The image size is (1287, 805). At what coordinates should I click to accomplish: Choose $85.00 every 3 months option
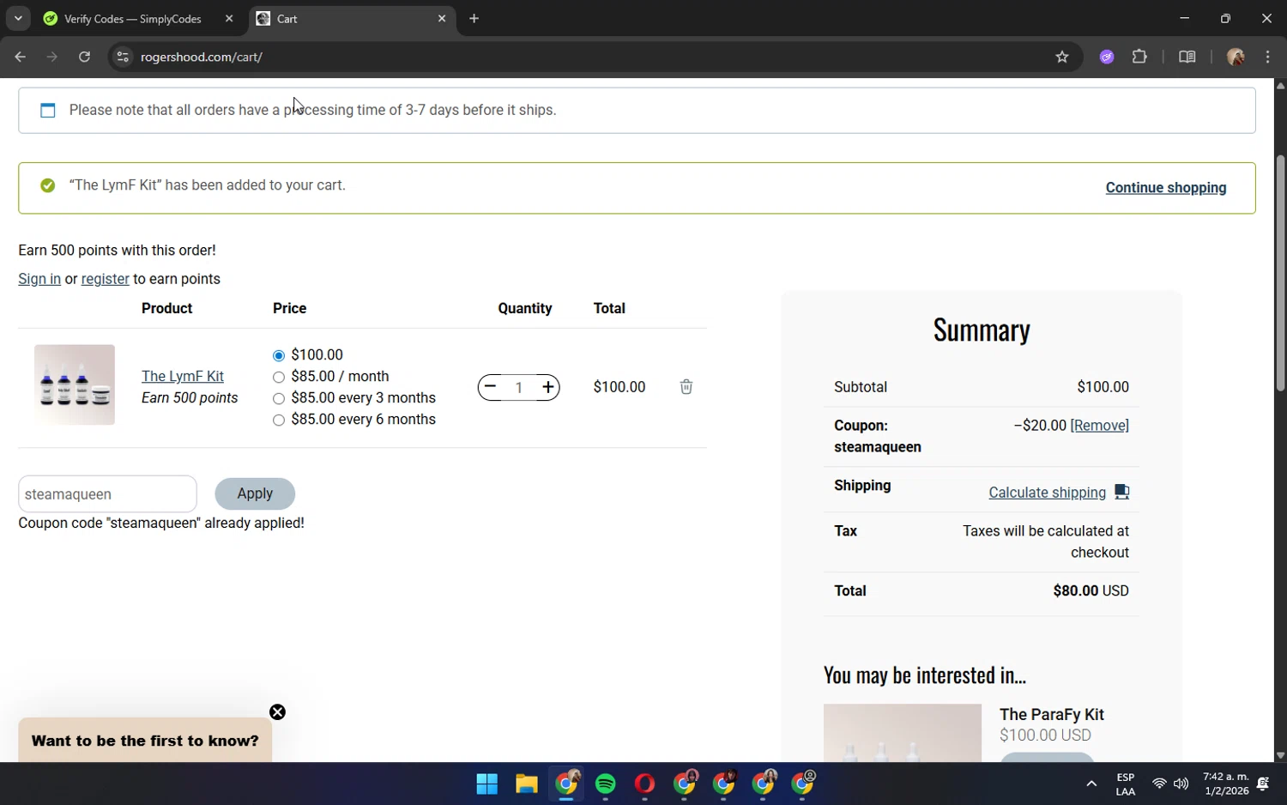279,398
